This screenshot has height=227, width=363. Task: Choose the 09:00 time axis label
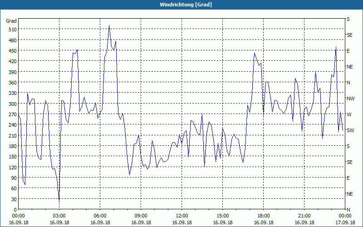pos(141,216)
